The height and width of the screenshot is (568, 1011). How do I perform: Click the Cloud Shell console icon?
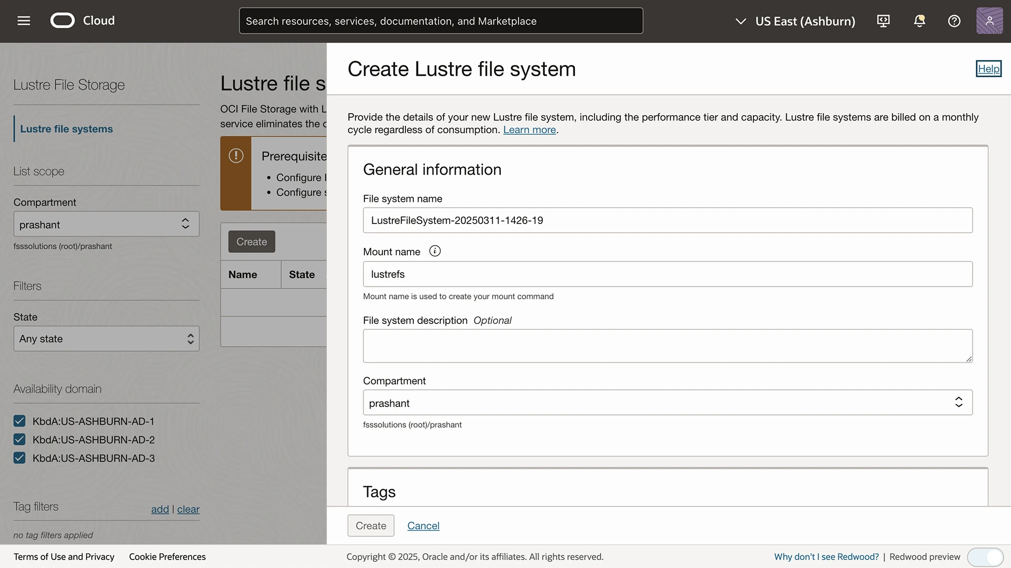click(883, 21)
